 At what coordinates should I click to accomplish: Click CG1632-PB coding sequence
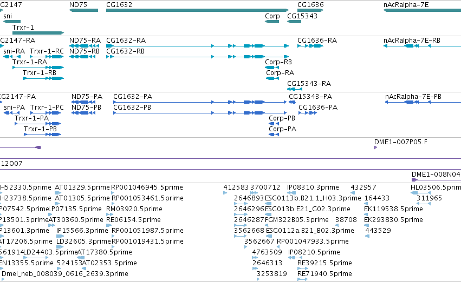tap(200, 113)
